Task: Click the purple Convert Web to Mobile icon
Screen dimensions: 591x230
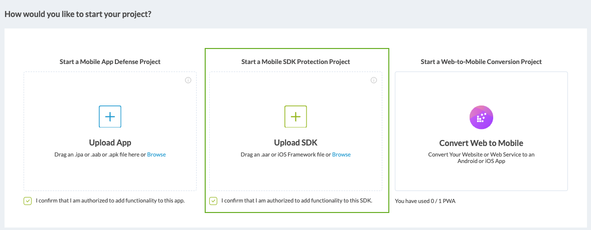Action: [x=481, y=117]
